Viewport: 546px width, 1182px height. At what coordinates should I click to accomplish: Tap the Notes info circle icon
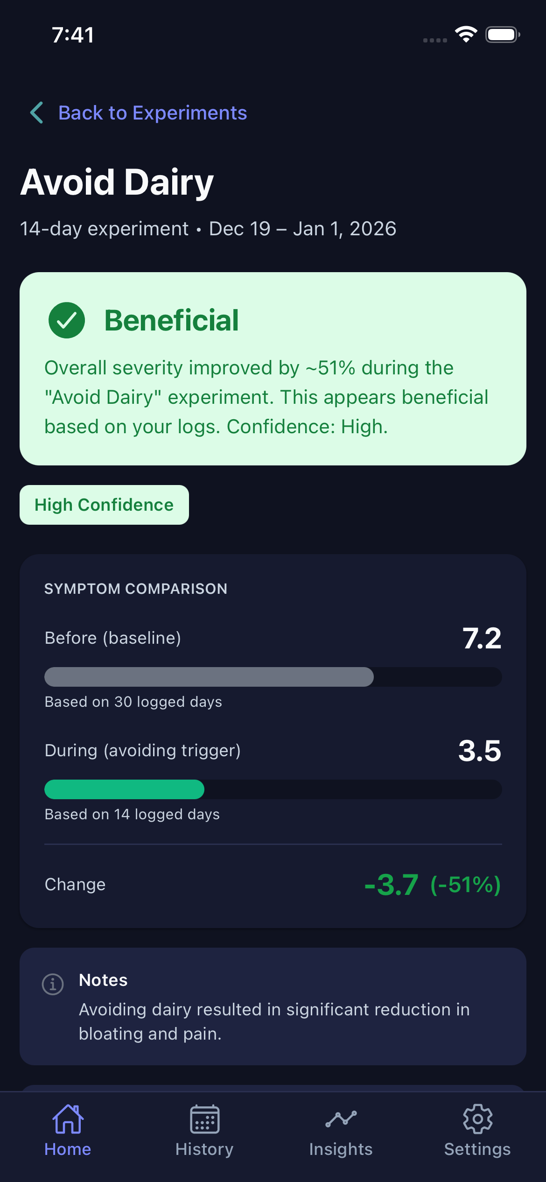(53, 985)
